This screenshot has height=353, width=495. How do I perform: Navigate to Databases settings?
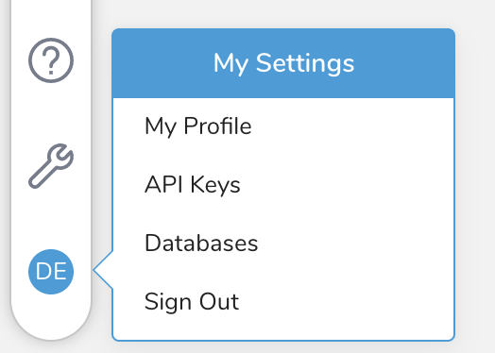click(201, 243)
